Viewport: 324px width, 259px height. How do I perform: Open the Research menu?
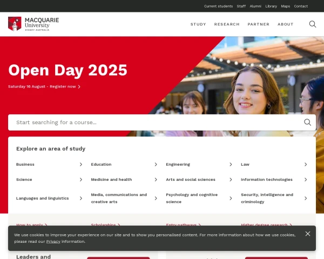227,24
